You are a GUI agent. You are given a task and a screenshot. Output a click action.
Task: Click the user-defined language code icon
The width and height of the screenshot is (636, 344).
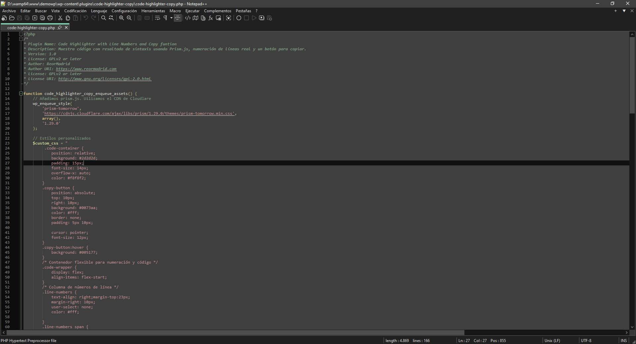point(188,18)
